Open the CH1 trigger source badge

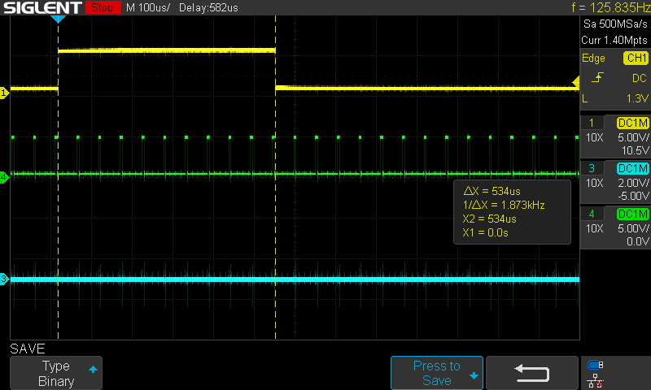coord(635,58)
